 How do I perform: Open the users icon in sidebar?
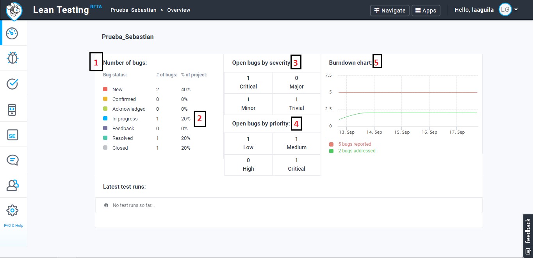point(12,185)
